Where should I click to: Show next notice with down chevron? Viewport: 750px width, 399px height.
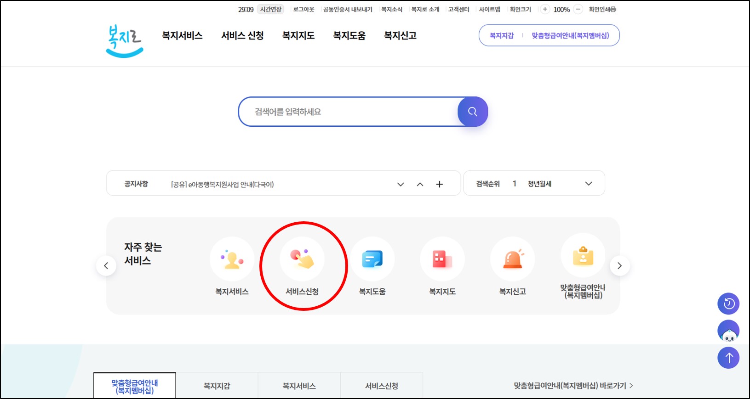(x=401, y=184)
